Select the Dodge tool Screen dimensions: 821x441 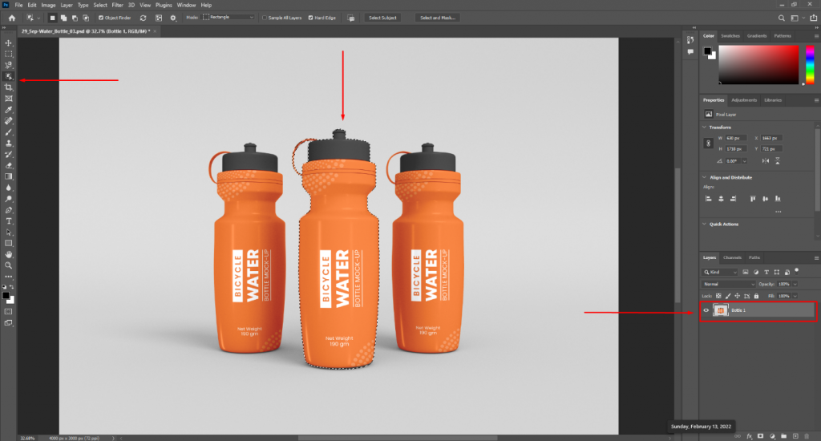(9, 199)
